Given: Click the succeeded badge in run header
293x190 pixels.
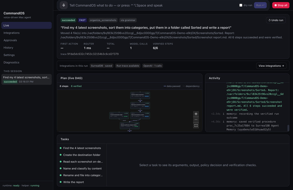Looking at the screenshot, I should pyautogui.click(x=68, y=20).
